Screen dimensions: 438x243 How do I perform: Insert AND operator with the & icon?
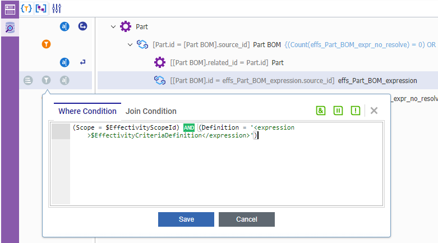[x=321, y=111]
